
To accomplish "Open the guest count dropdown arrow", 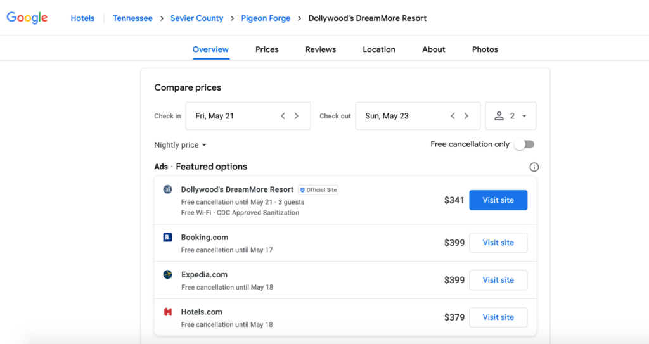I will [524, 116].
